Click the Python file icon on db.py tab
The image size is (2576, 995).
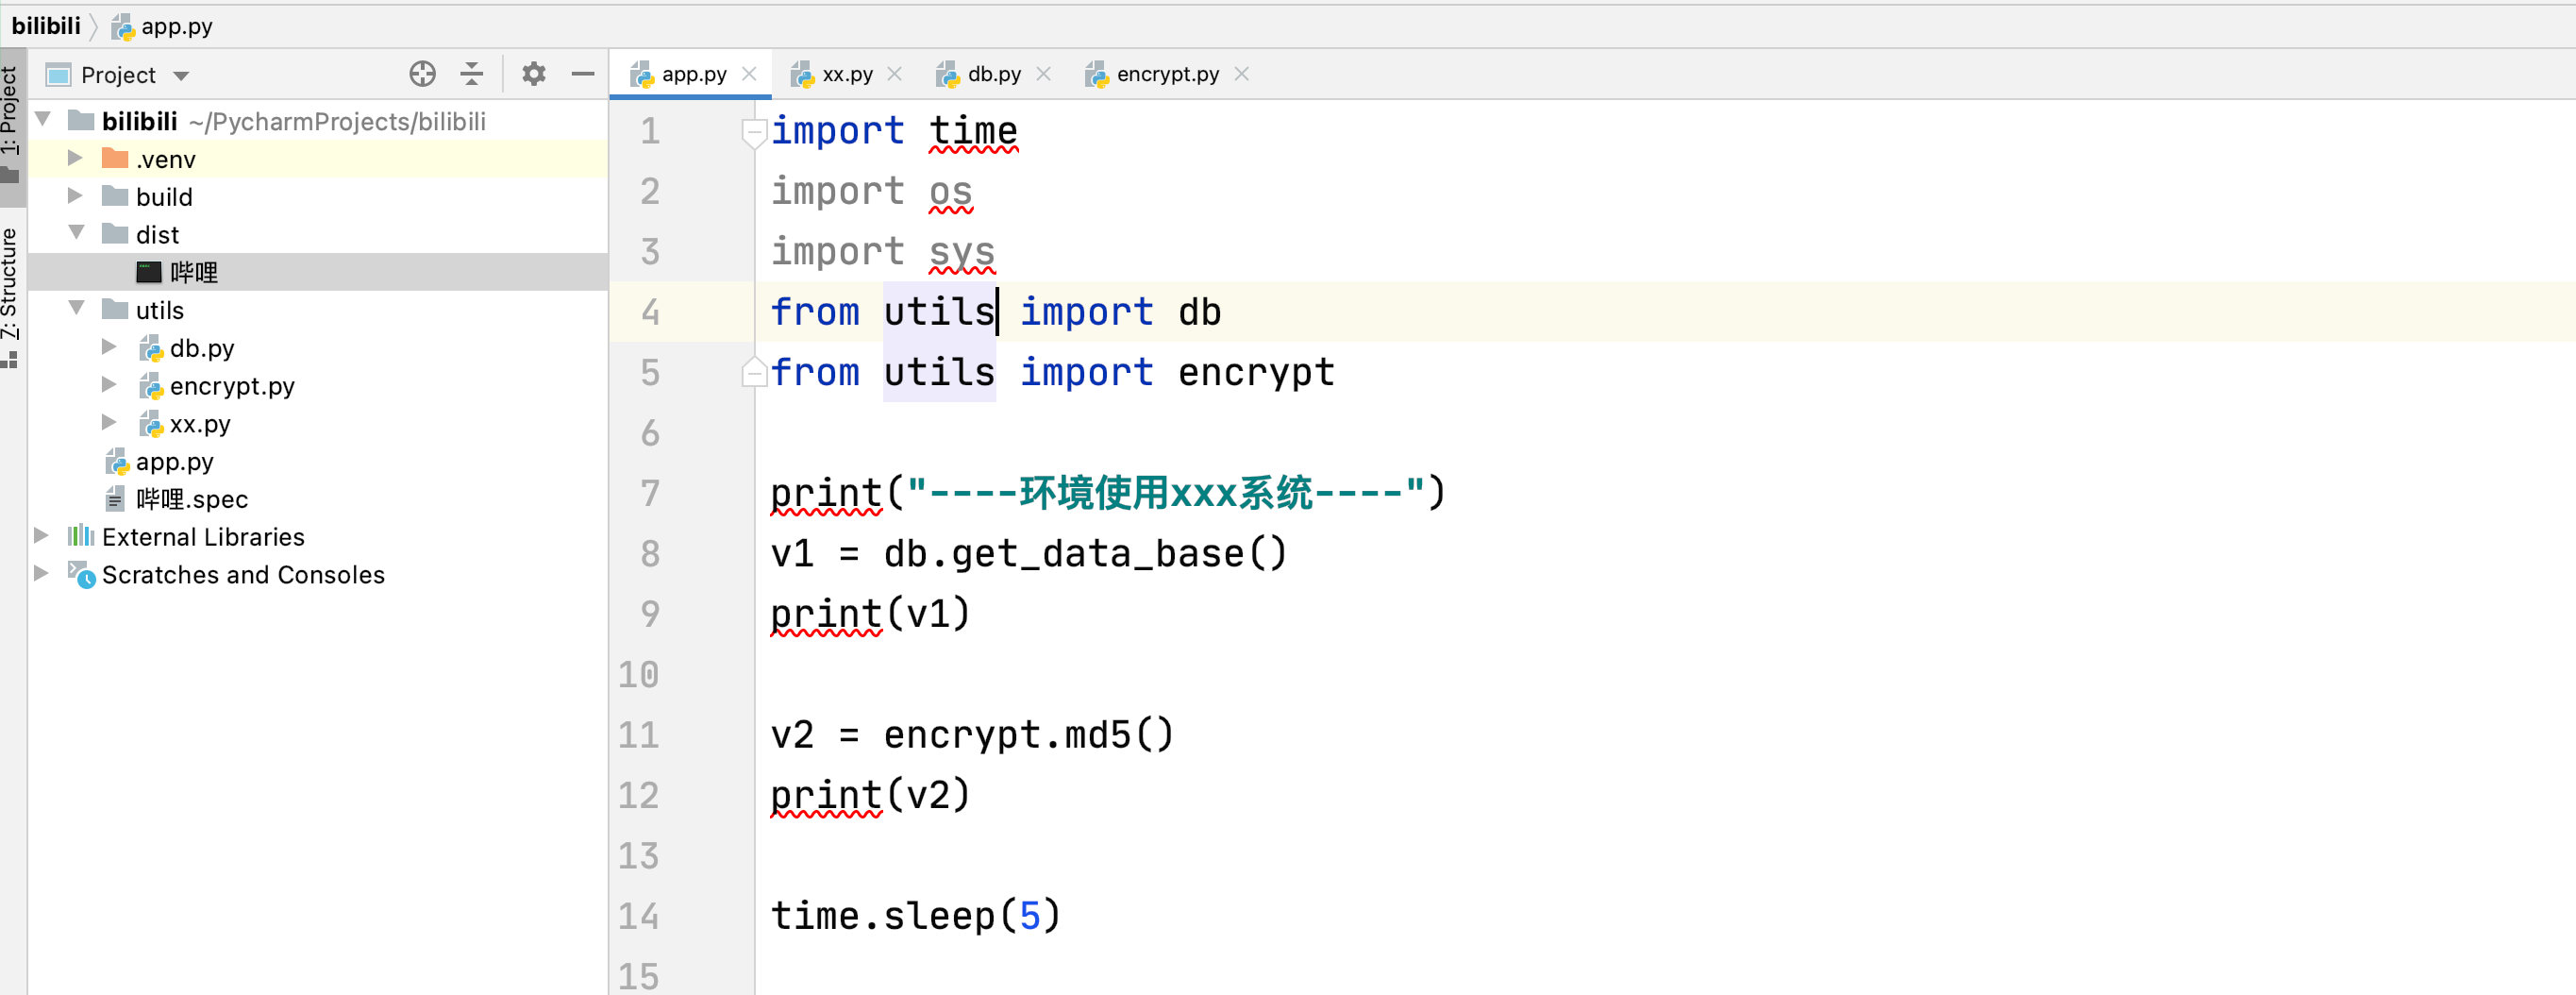coord(947,74)
